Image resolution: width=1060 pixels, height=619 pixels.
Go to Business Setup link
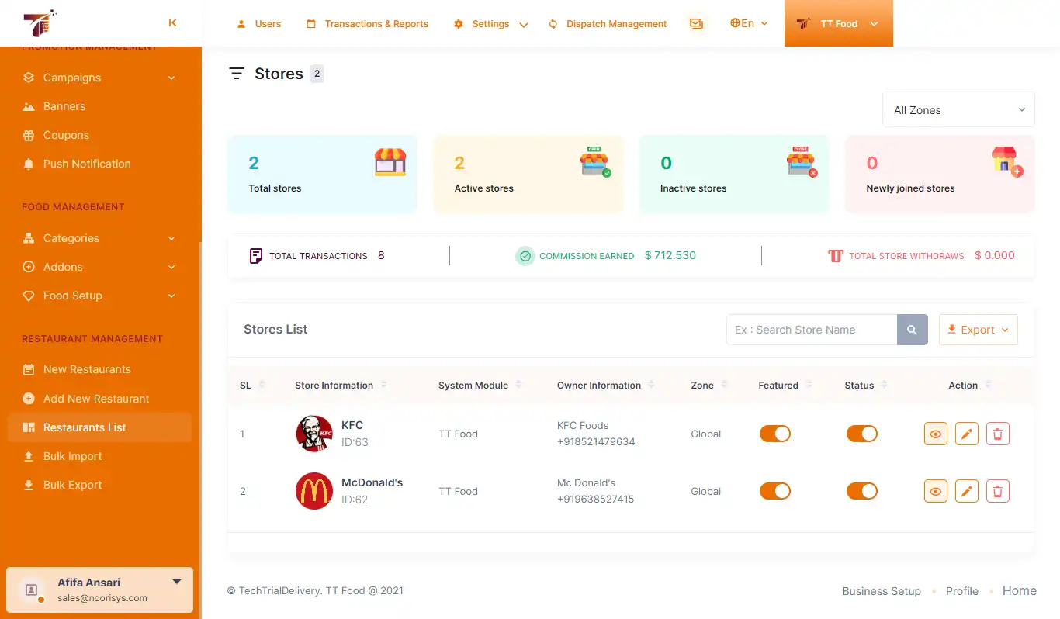(881, 591)
